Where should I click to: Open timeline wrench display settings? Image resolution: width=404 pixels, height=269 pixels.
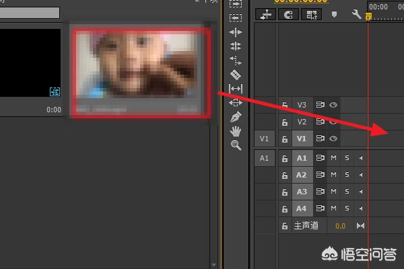357,14
